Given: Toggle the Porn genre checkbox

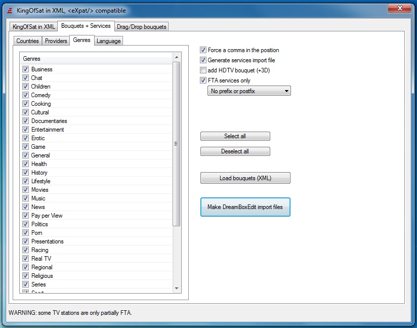Looking at the screenshot, I should 25,232.
